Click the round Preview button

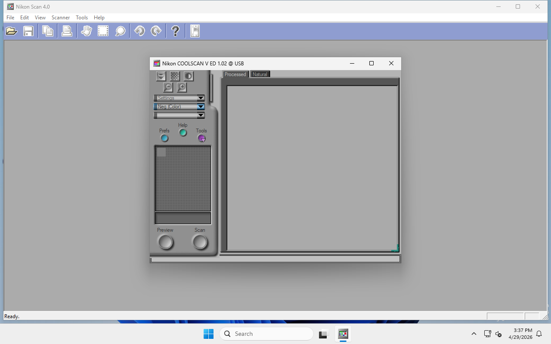(x=165, y=242)
